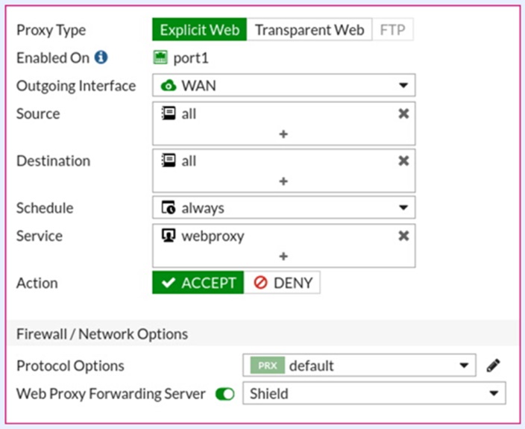Screen dimensions: 525x429
Task: Disable the Web Proxy Forwarding Server toggle
Action: click(224, 393)
